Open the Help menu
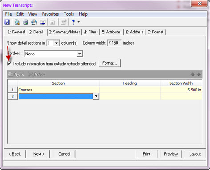Image resolution: width=210 pixels, height=170 pixels. click(83, 14)
